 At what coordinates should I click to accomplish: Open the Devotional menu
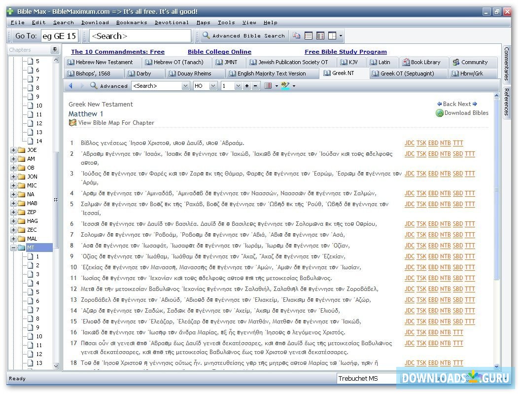click(172, 23)
